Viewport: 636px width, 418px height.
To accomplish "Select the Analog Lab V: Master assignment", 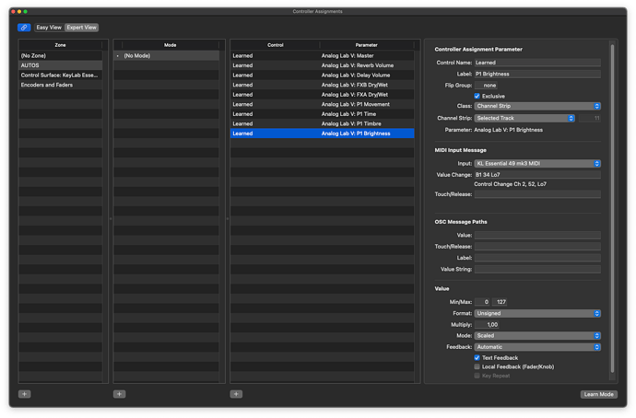I will pyautogui.click(x=323, y=55).
